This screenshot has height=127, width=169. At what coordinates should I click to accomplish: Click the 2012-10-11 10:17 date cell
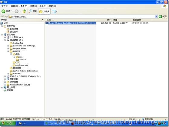pos(140,23)
